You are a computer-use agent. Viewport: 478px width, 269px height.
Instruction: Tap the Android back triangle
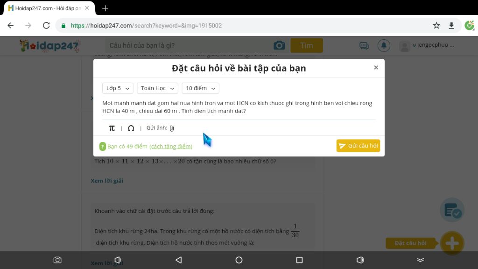coord(179,260)
